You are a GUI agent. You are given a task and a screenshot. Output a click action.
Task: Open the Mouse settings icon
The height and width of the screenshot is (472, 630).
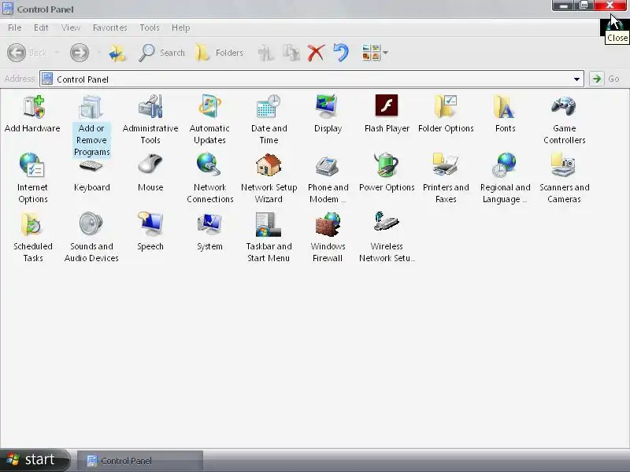pos(150,173)
